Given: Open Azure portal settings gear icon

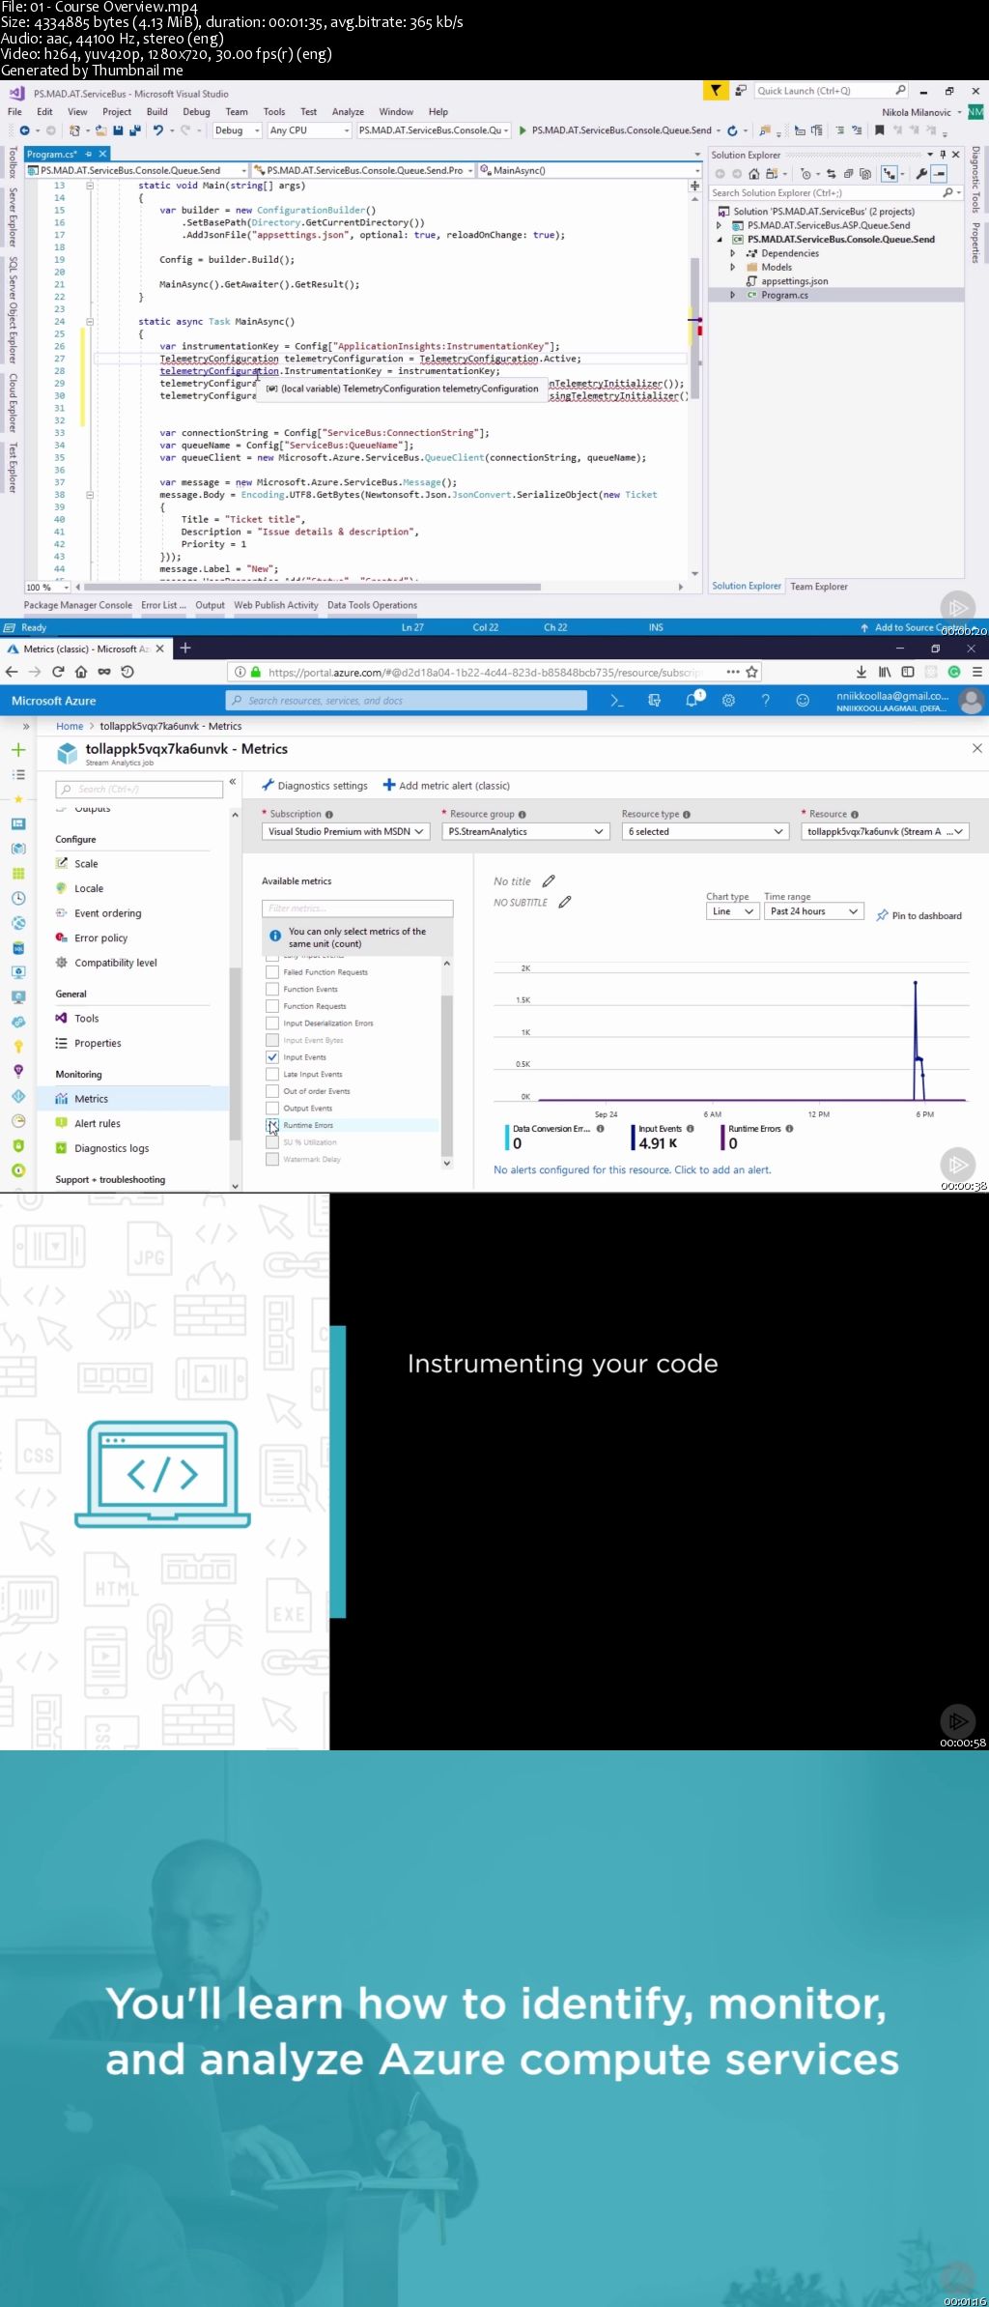Looking at the screenshot, I should [x=728, y=701].
